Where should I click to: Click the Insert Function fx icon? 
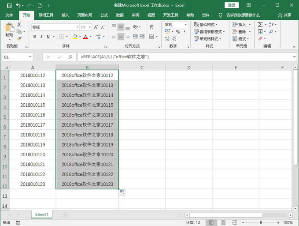click(x=70, y=57)
